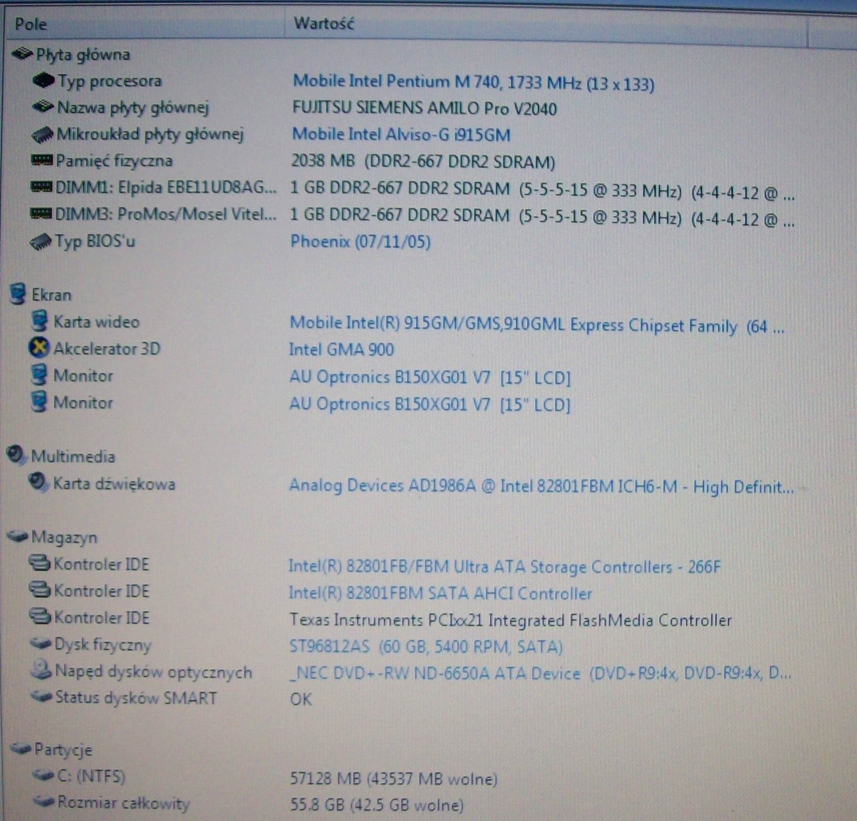Select the SMART status OK value

coord(301,699)
